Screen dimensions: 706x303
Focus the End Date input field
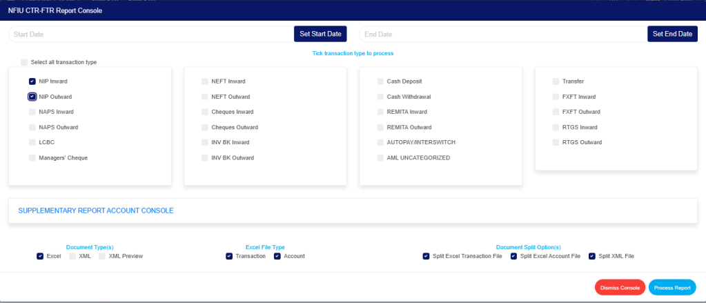[x=502, y=34]
